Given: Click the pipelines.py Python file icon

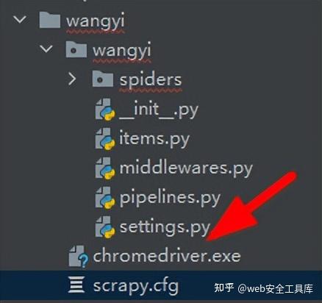Looking at the screenshot, I should tap(105, 198).
